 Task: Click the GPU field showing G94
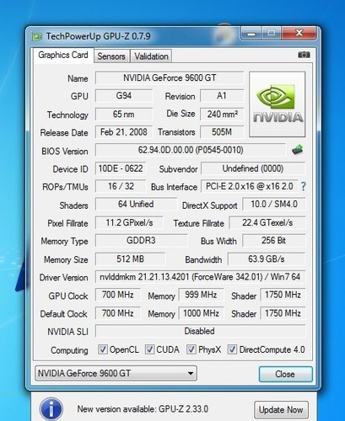tap(124, 96)
